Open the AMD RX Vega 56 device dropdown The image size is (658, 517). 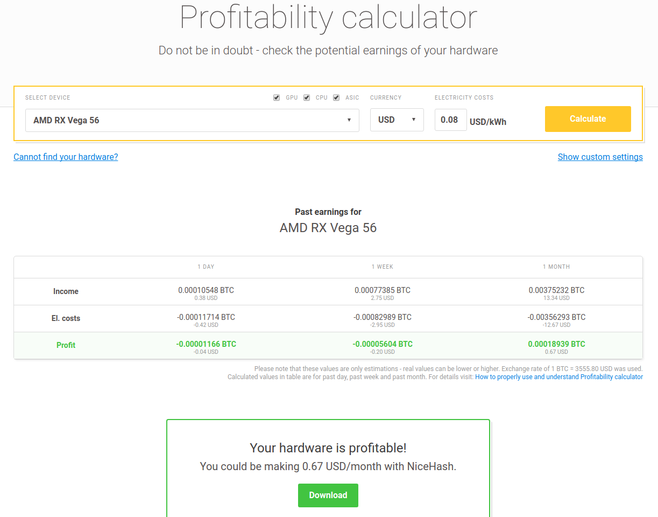pyautogui.click(x=192, y=120)
